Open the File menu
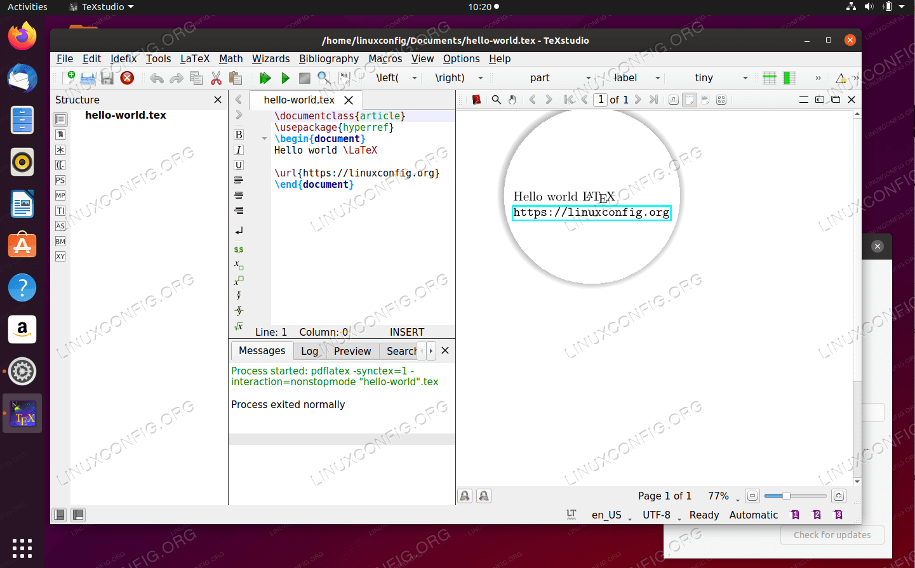 click(x=65, y=58)
